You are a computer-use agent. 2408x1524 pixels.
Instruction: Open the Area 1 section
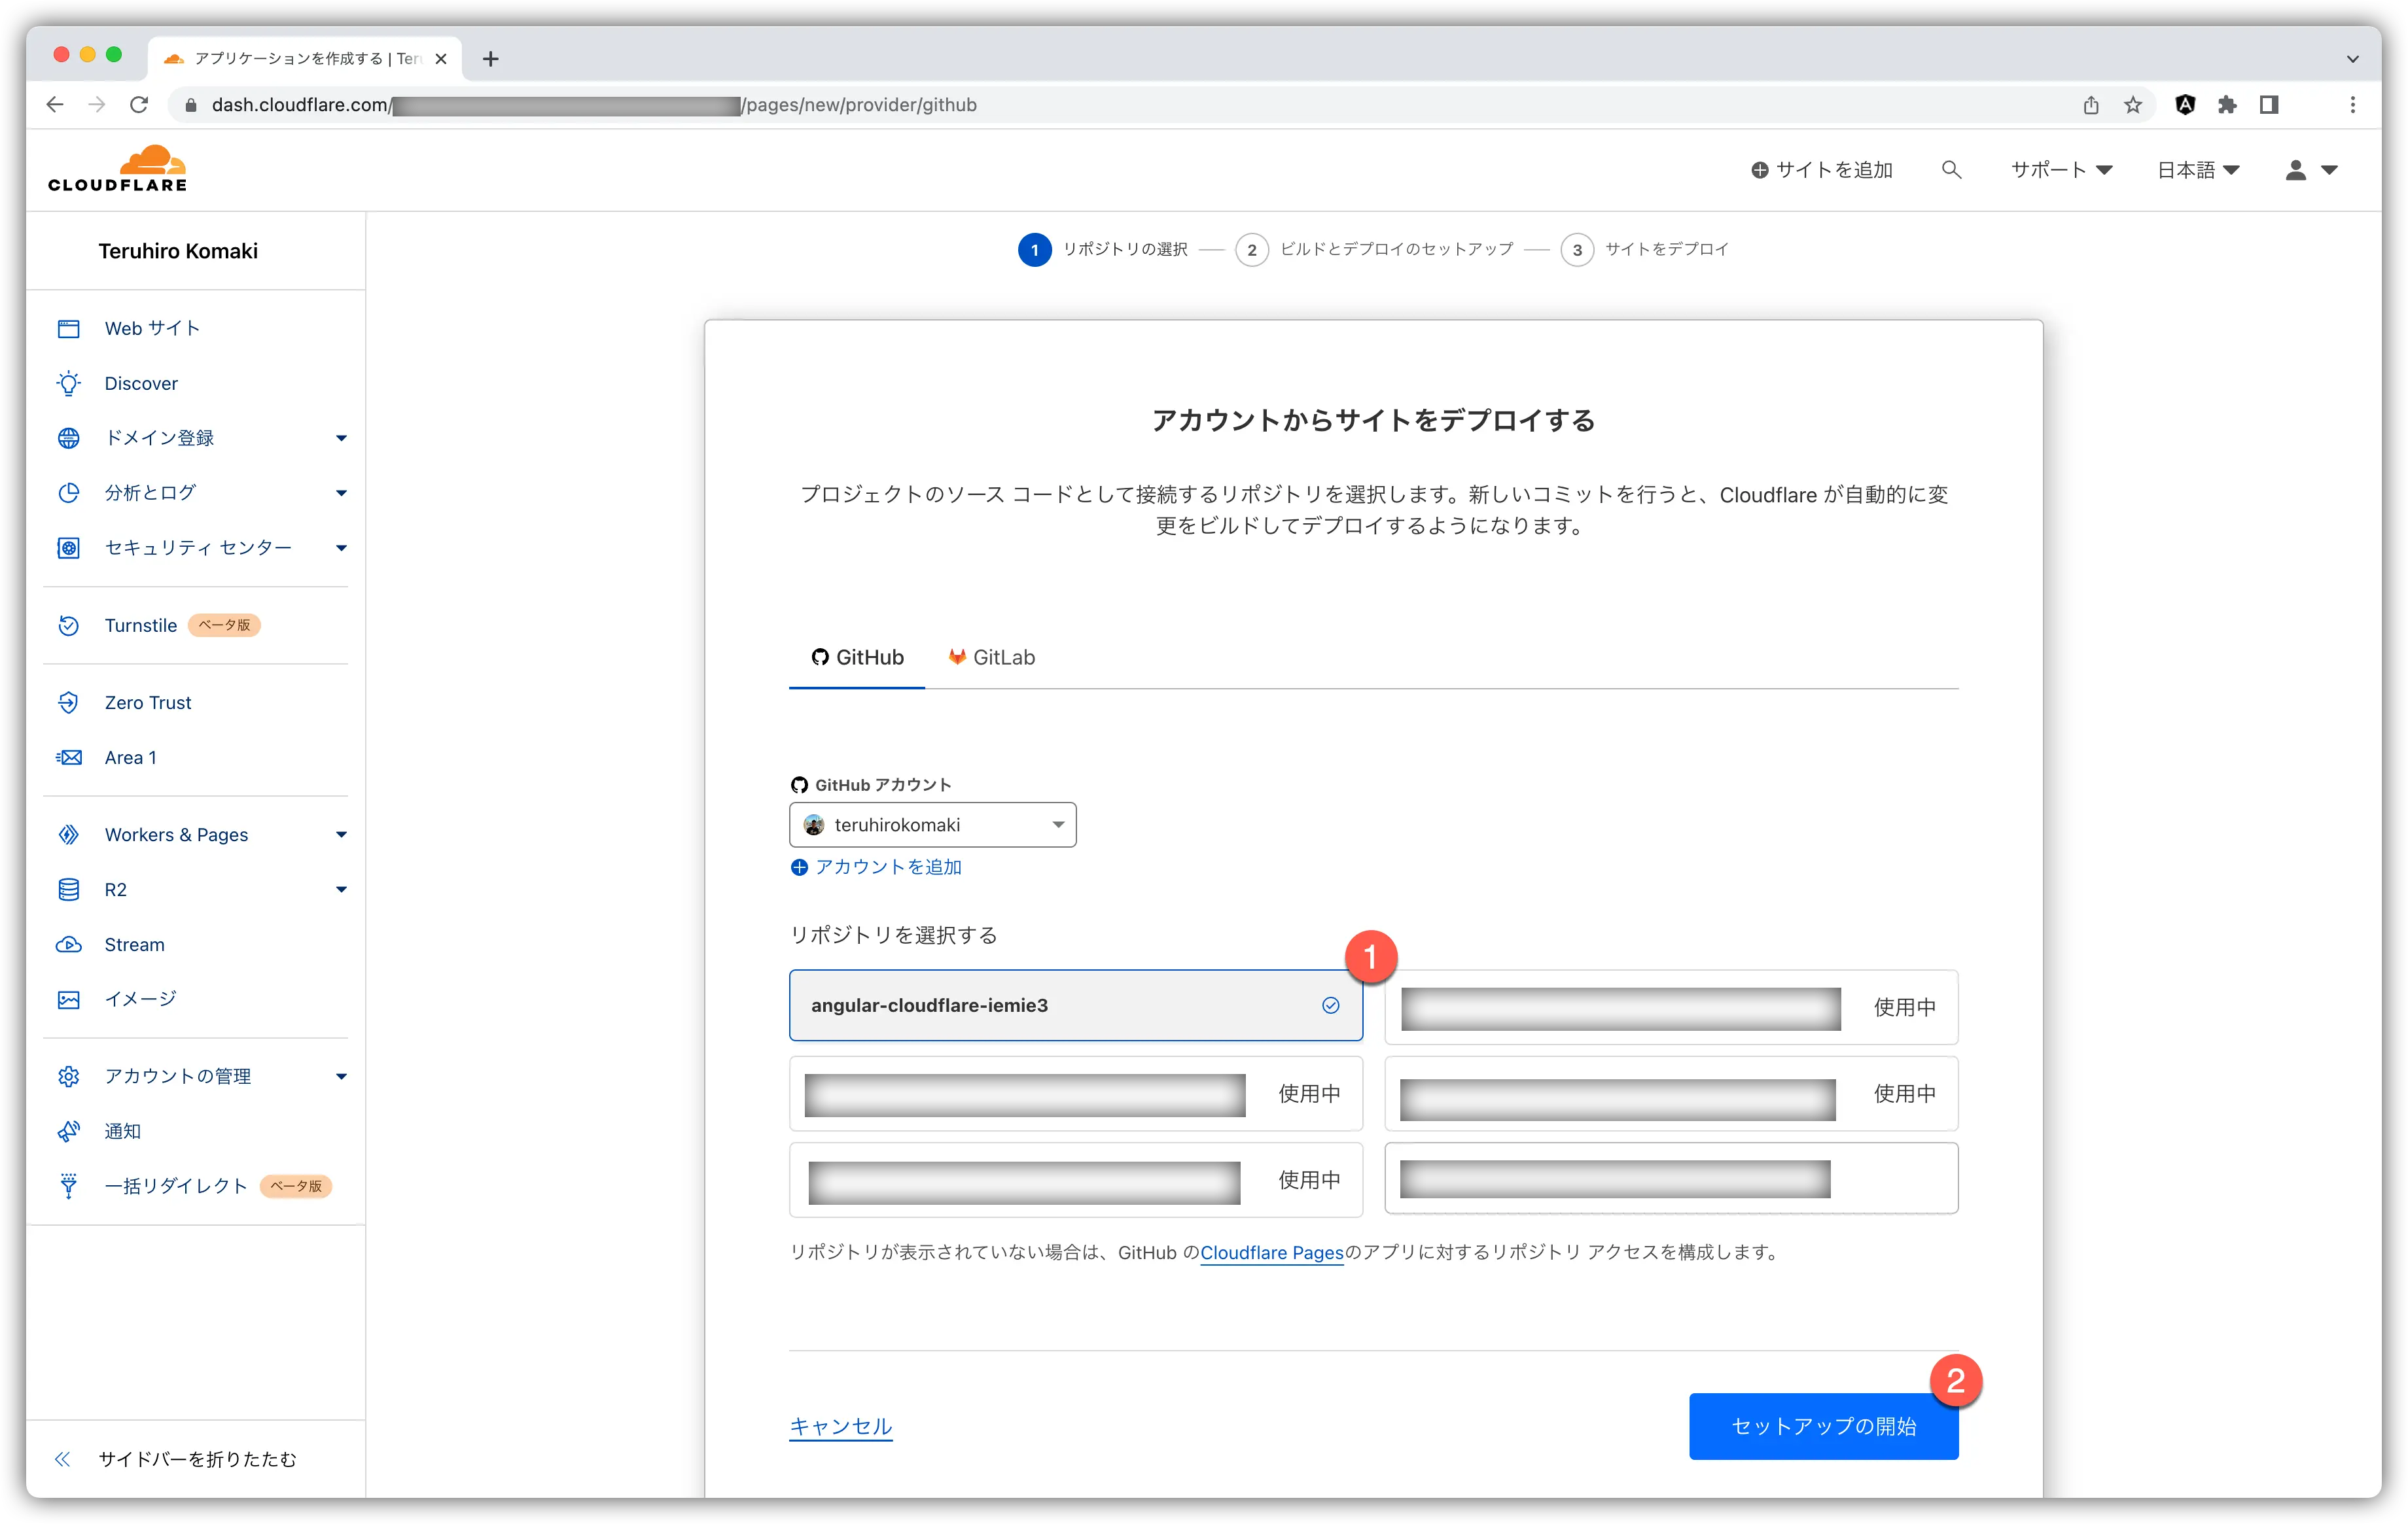131,757
